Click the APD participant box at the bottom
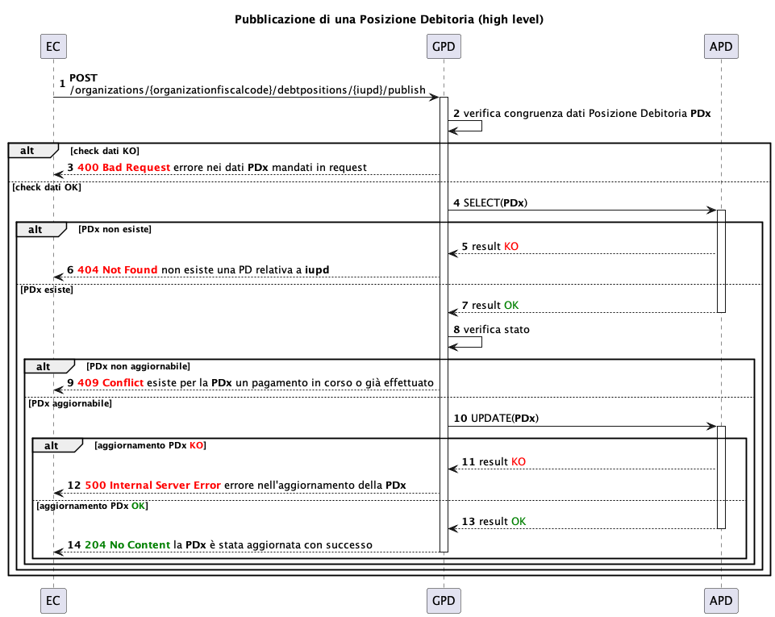 point(720,599)
